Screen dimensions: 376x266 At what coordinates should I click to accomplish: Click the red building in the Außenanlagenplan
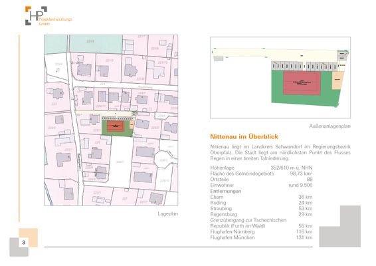coord(302,83)
